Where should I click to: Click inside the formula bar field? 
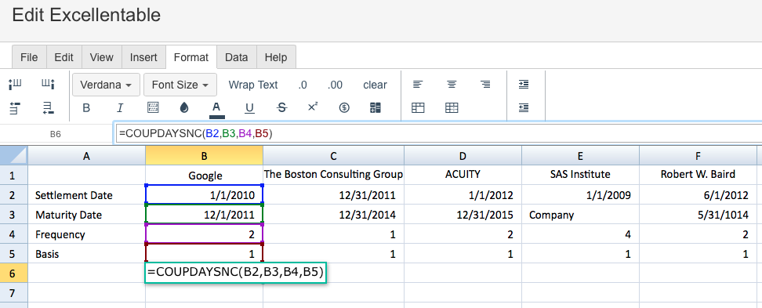pos(437,133)
